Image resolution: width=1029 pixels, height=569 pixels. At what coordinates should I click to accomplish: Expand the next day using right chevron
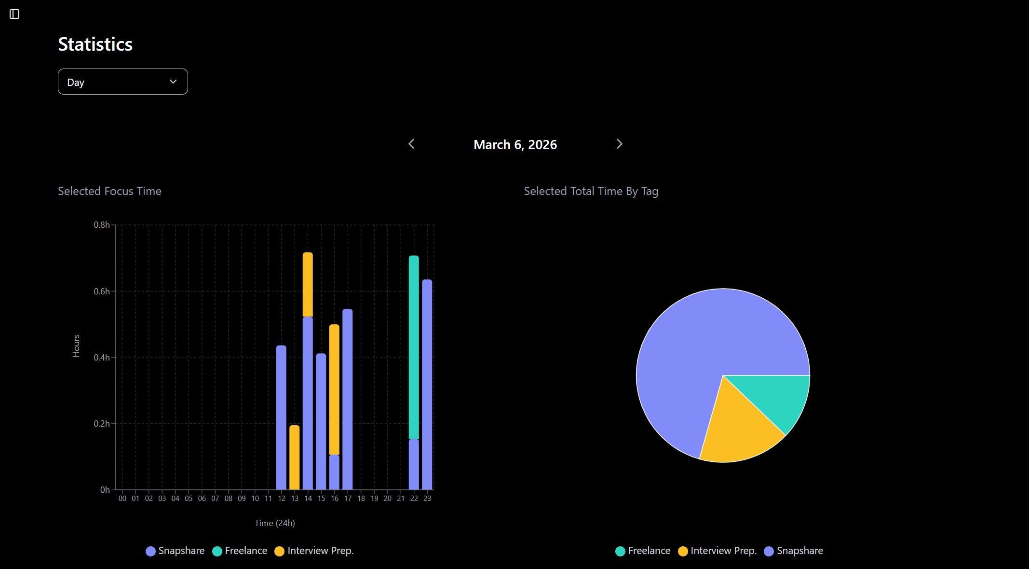(619, 144)
